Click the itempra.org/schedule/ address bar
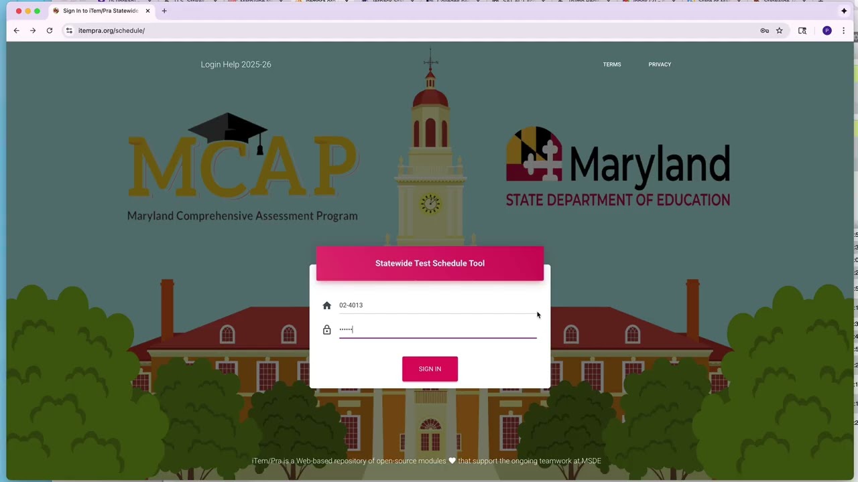The width and height of the screenshot is (858, 482). (x=416, y=30)
